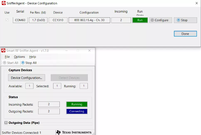Toggle the Use checkbox for COM60
This screenshot has width=201, height=135.
(7, 20)
